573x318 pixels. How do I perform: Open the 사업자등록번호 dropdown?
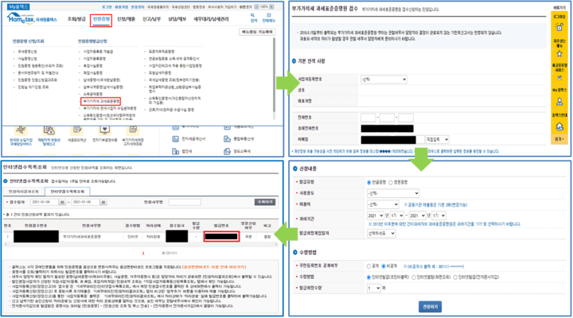tap(384, 79)
